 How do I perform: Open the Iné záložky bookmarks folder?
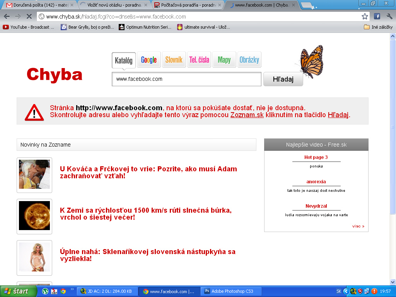pos(378,27)
